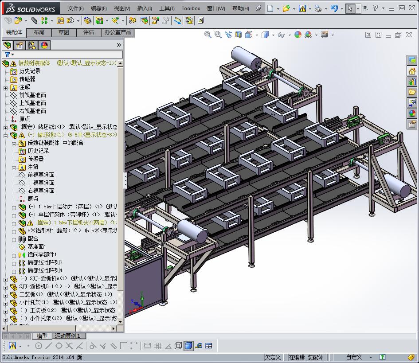Open the DisplayManager color sphere tab
The image size is (419, 363).
click(x=44, y=45)
